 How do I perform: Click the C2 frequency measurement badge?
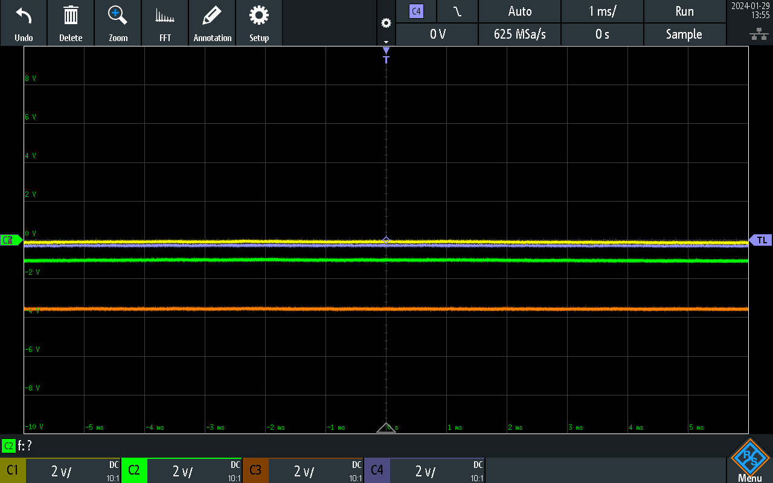coord(8,446)
